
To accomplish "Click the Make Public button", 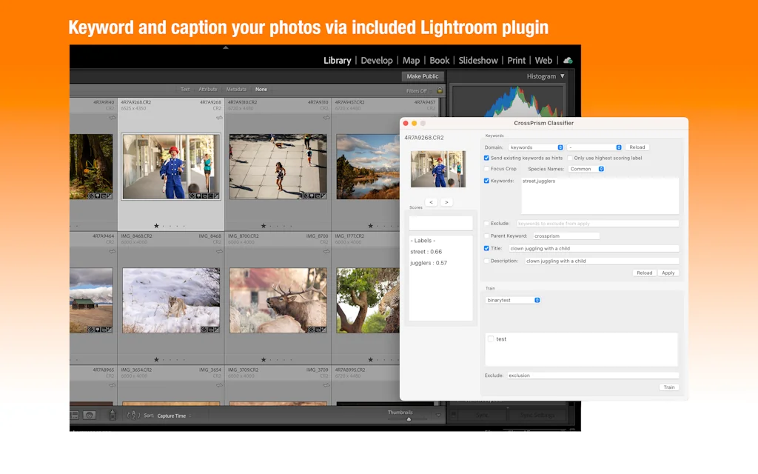I will click(422, 76).
